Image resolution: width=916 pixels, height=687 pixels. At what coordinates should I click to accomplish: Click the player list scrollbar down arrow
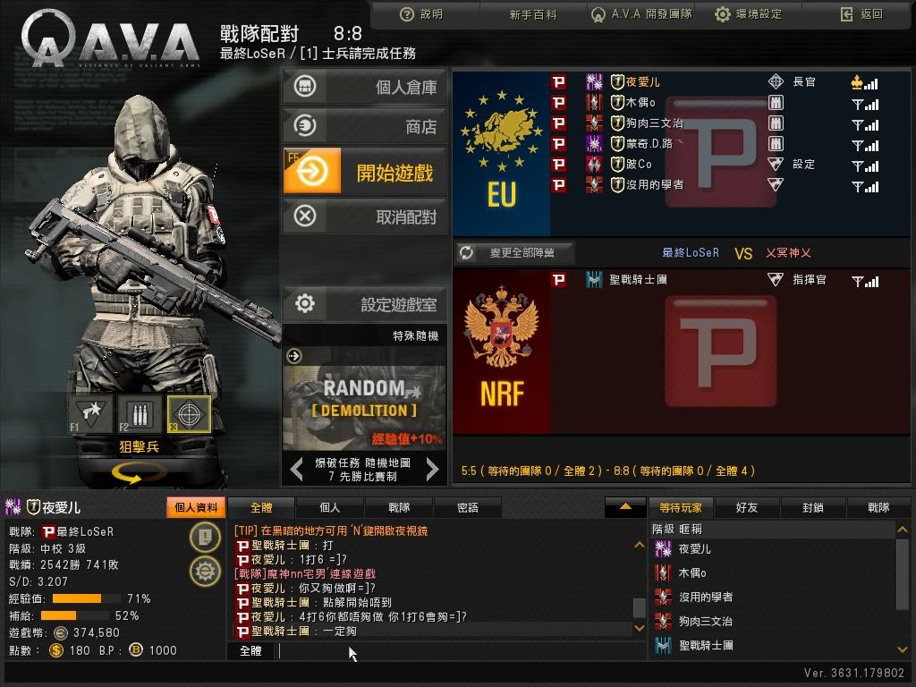pos(902,649)
